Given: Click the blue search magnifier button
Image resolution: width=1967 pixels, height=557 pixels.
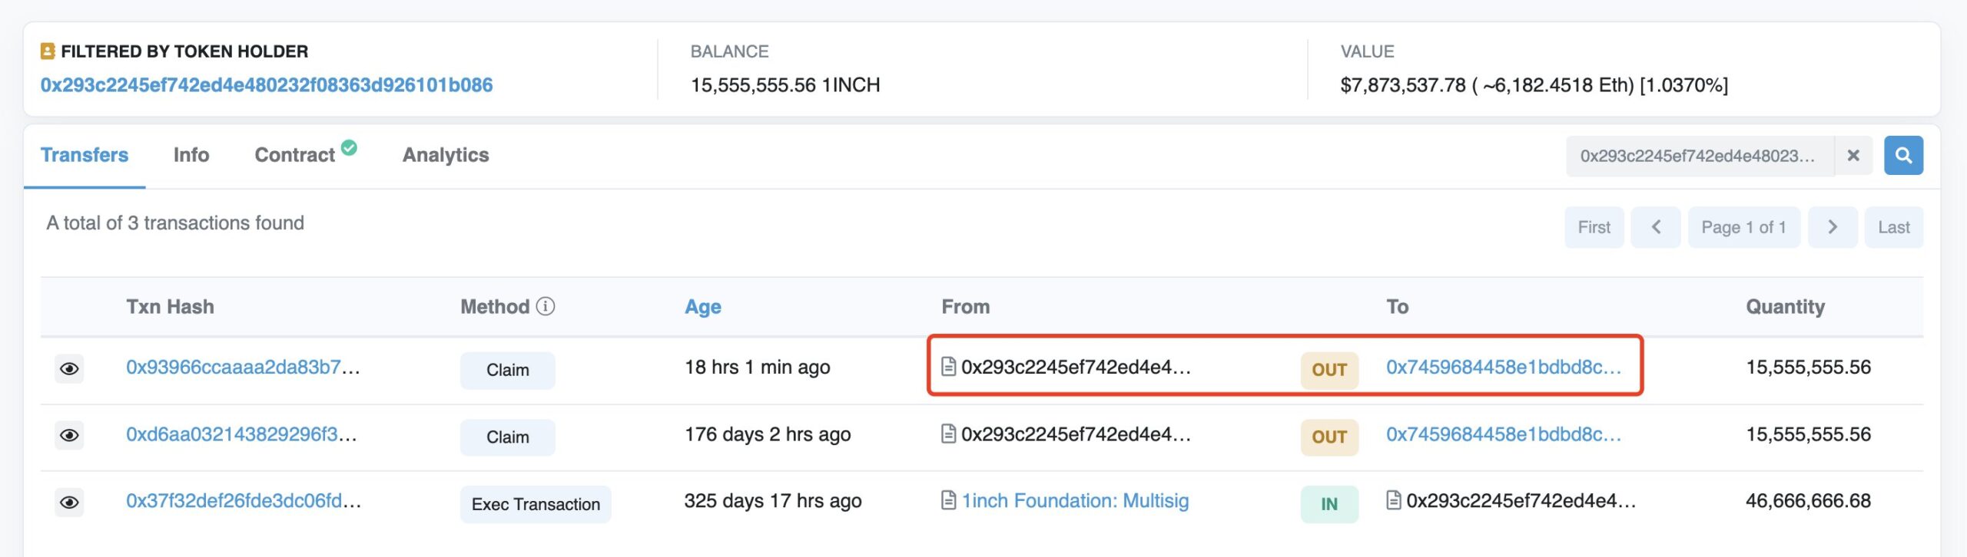Looking at the screenshot, I should (x=1902, y=156).
